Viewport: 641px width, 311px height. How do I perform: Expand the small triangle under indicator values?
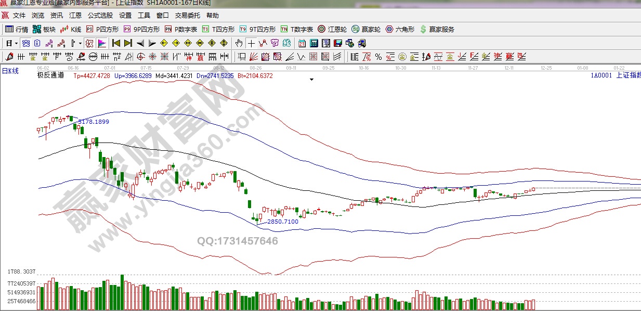point(311,80)
